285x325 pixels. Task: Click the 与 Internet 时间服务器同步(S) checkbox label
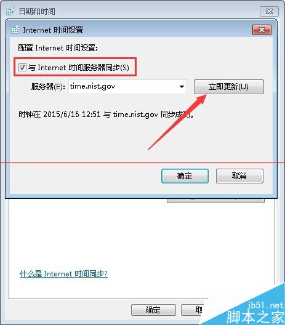tap(79, 68)
